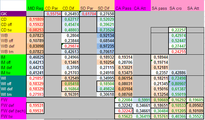Click the WB def cell showing 0,29874

pyautogui.click(x=70, y=46)
